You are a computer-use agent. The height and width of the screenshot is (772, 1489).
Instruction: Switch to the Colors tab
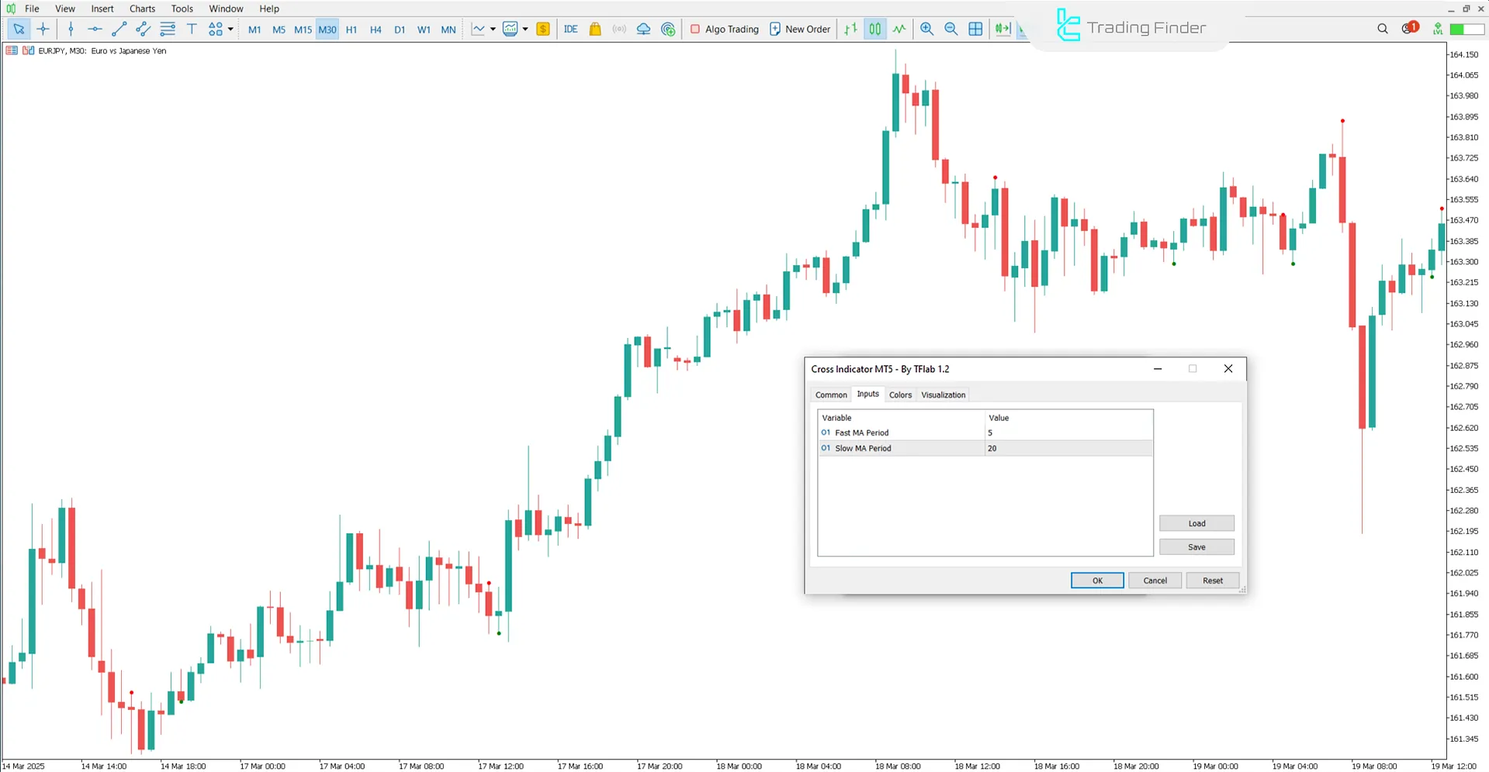(900, 395)
